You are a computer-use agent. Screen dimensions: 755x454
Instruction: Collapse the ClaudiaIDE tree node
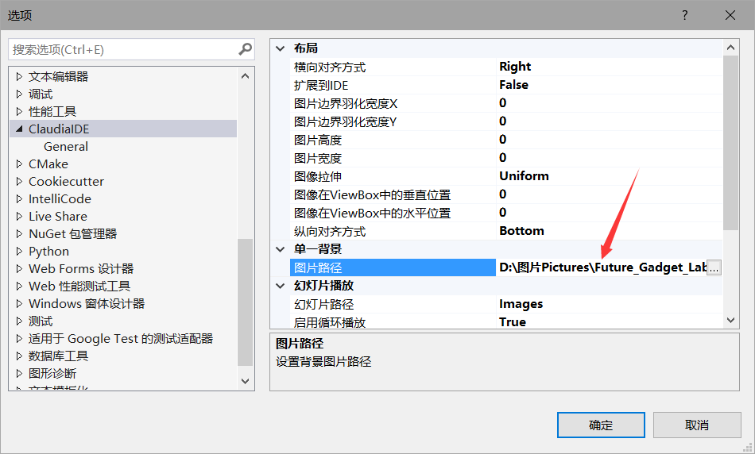point(19,129)
